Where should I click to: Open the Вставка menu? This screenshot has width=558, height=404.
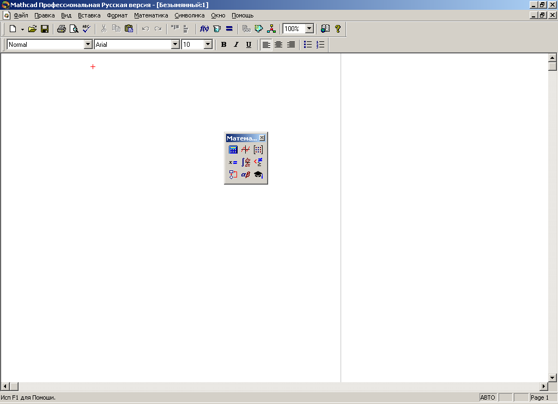[89, 15]
